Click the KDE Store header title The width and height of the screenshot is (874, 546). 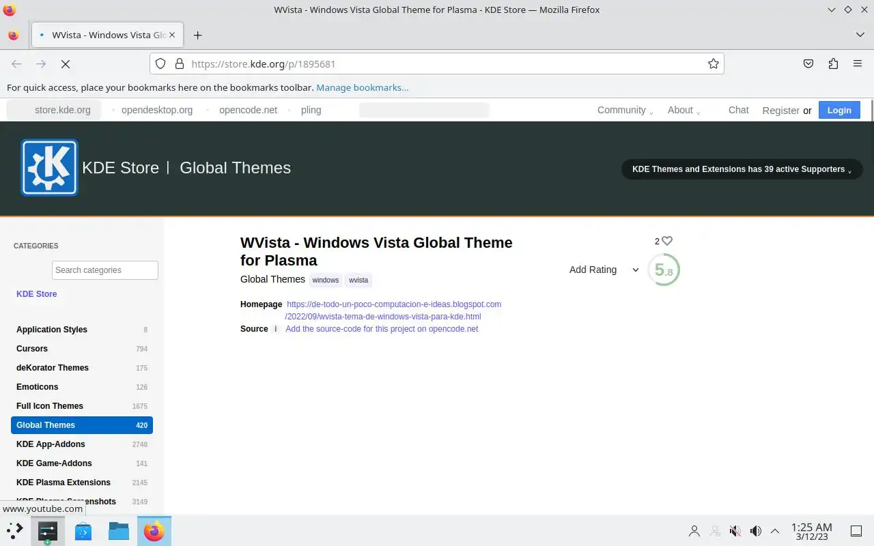pyautogui.click(x=120, y=168)
